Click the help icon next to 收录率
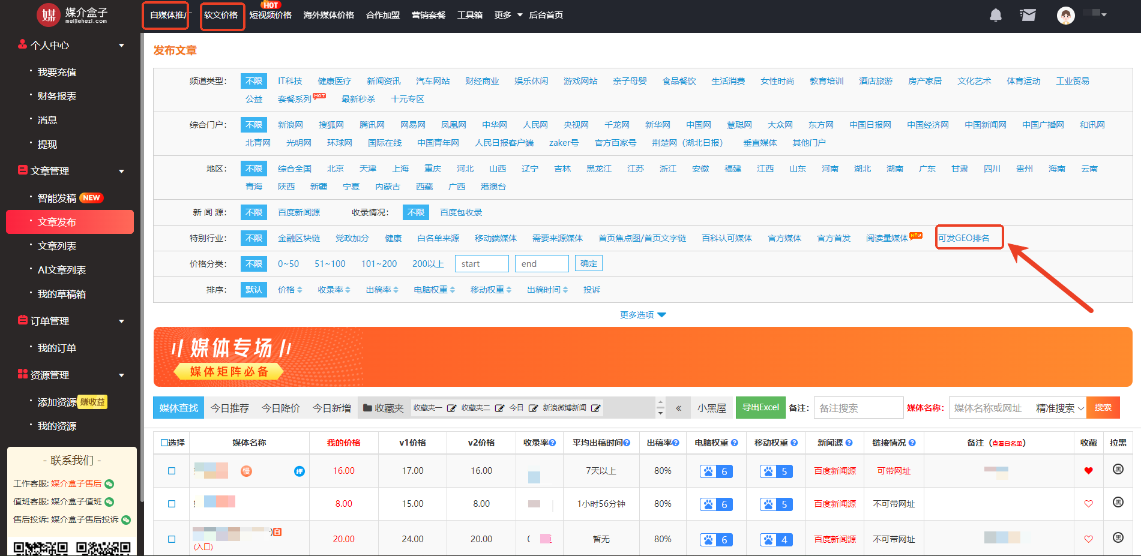This screenshot has height=556, width=1141. (x=552, y=443)
